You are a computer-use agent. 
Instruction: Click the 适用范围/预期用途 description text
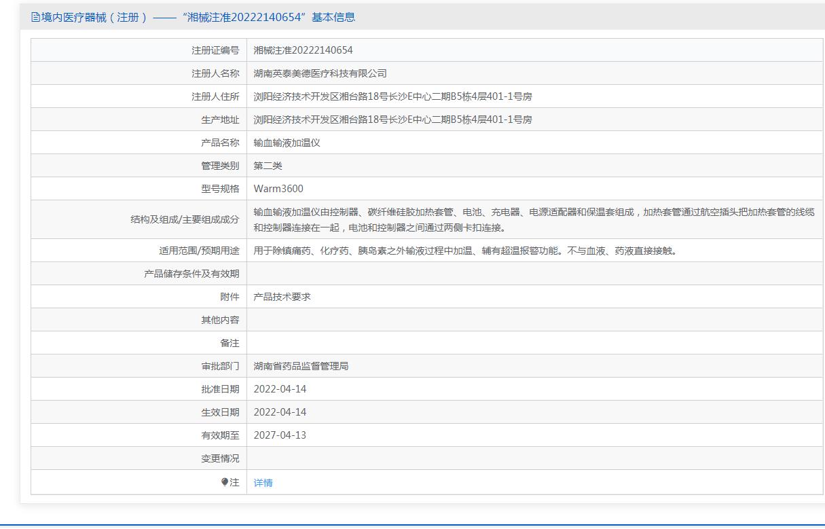(465, 251)
